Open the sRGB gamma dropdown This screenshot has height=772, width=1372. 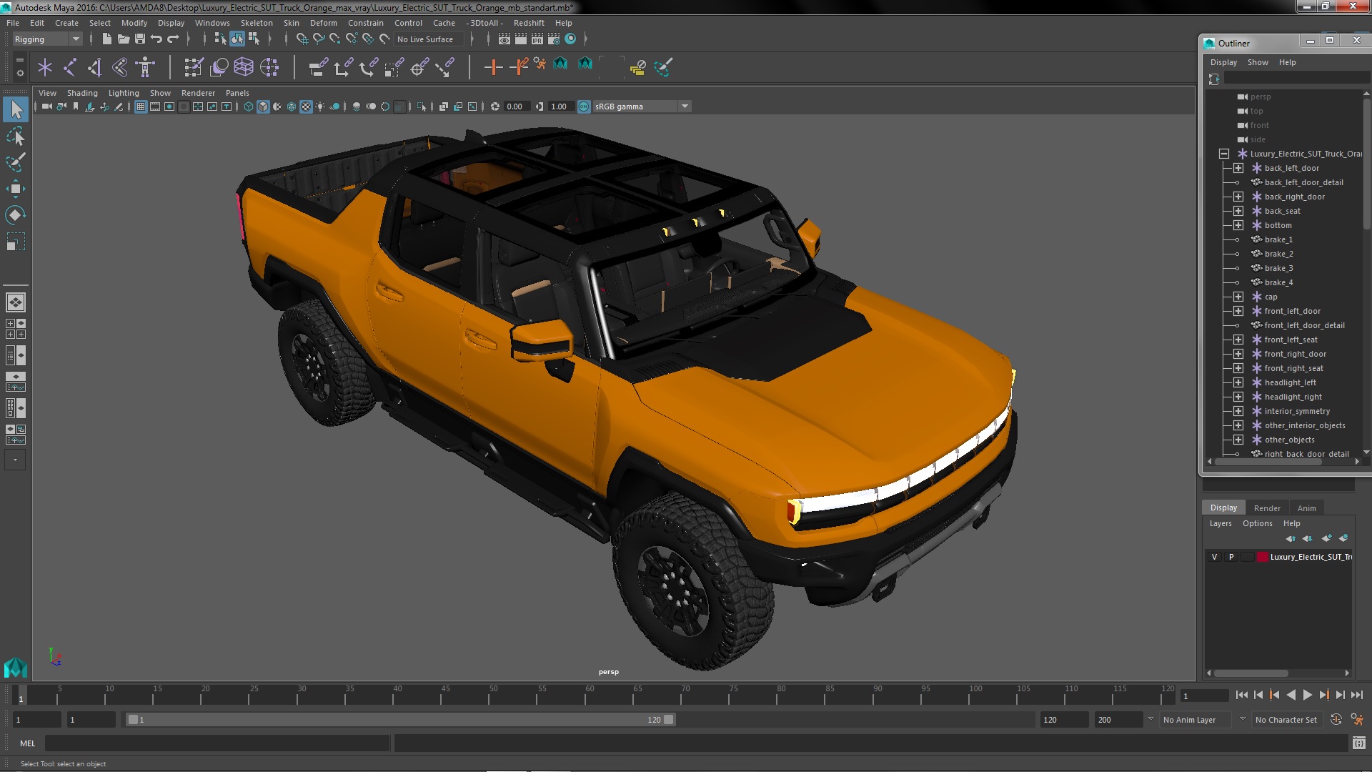[x=685, y=107]
